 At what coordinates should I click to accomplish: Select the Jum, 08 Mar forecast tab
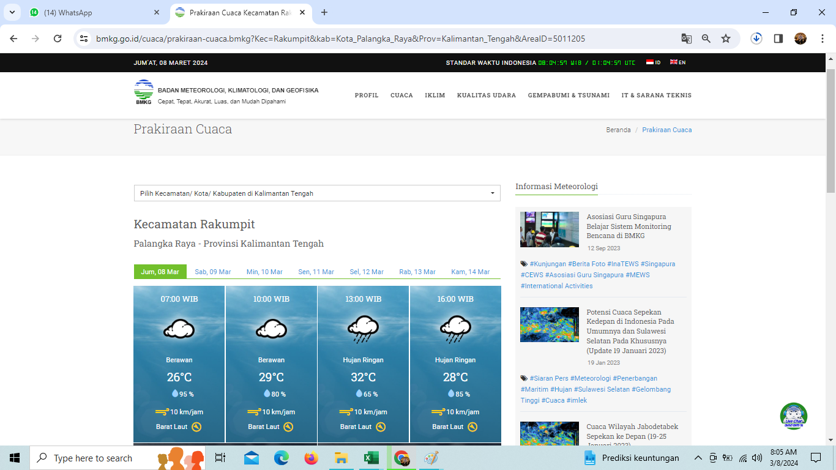pyautogui.click(x=160, y=272)
